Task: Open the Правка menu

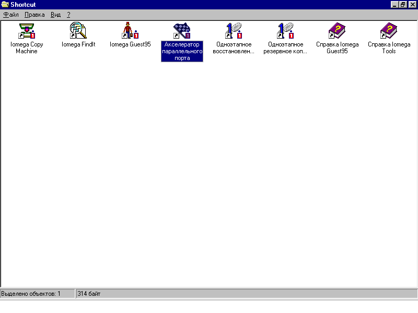Action: click(34, 15)
